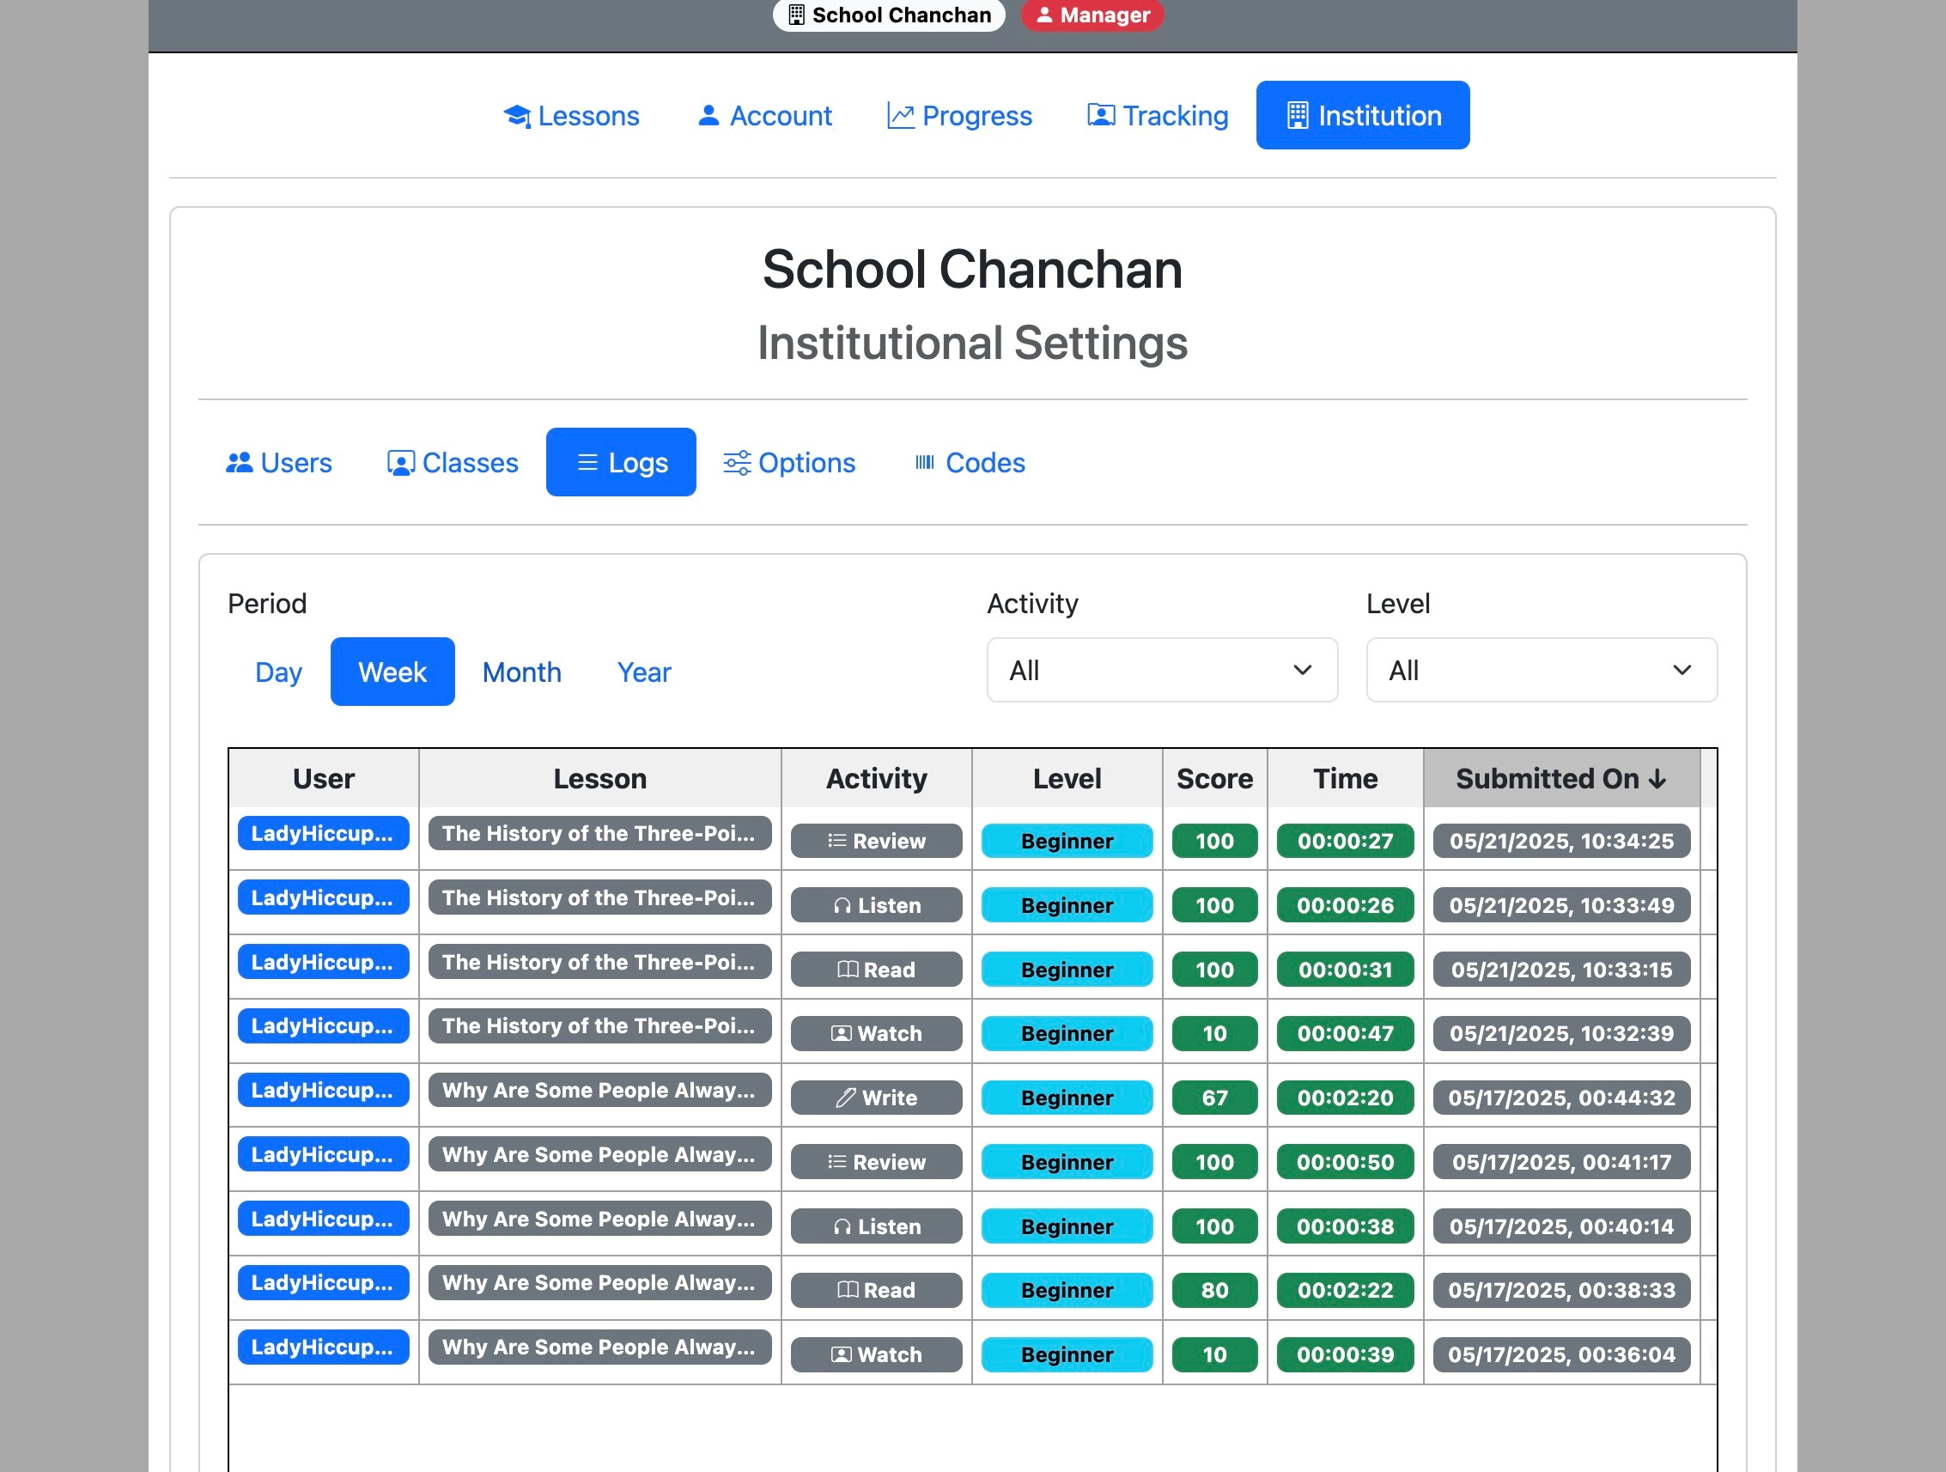The width and height of the screenshot is (1946, 1472).
Task: Click Review activity badge at 00:41:17
Action: point(876,1162)
